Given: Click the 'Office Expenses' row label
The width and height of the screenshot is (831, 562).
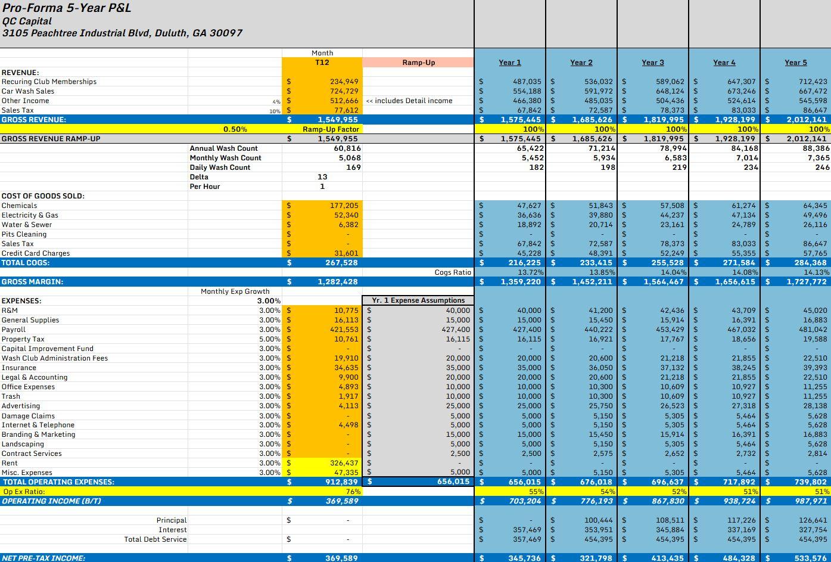Looking at the screenshot, I should 28,387.
